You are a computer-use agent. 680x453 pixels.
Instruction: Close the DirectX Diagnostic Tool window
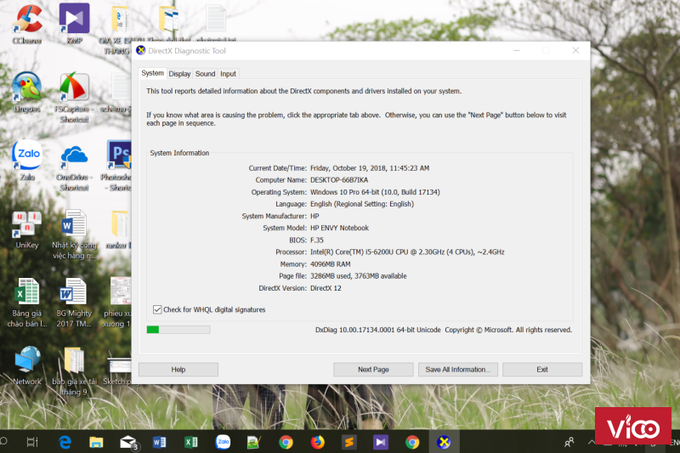point(575,51)
